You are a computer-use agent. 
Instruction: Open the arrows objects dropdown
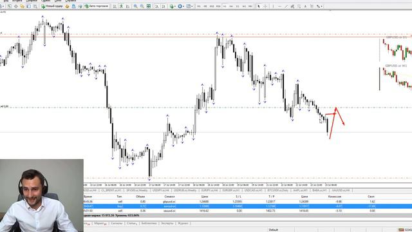tap(319, 6)
